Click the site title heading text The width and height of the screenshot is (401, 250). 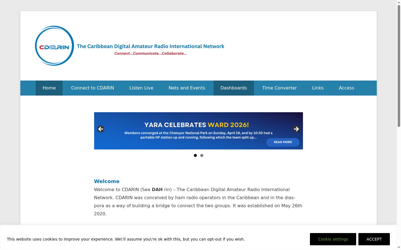click(x=150, y=46)
